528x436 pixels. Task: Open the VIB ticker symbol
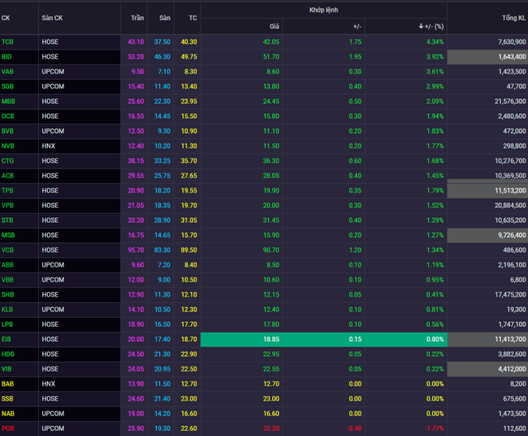pyautogui.click(x=7, y=369)
